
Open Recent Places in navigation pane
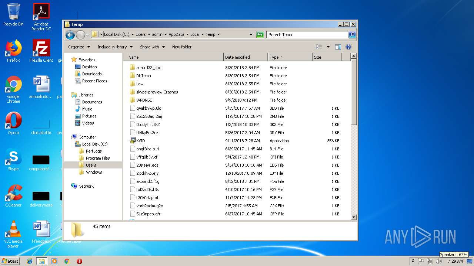(94, 81)
